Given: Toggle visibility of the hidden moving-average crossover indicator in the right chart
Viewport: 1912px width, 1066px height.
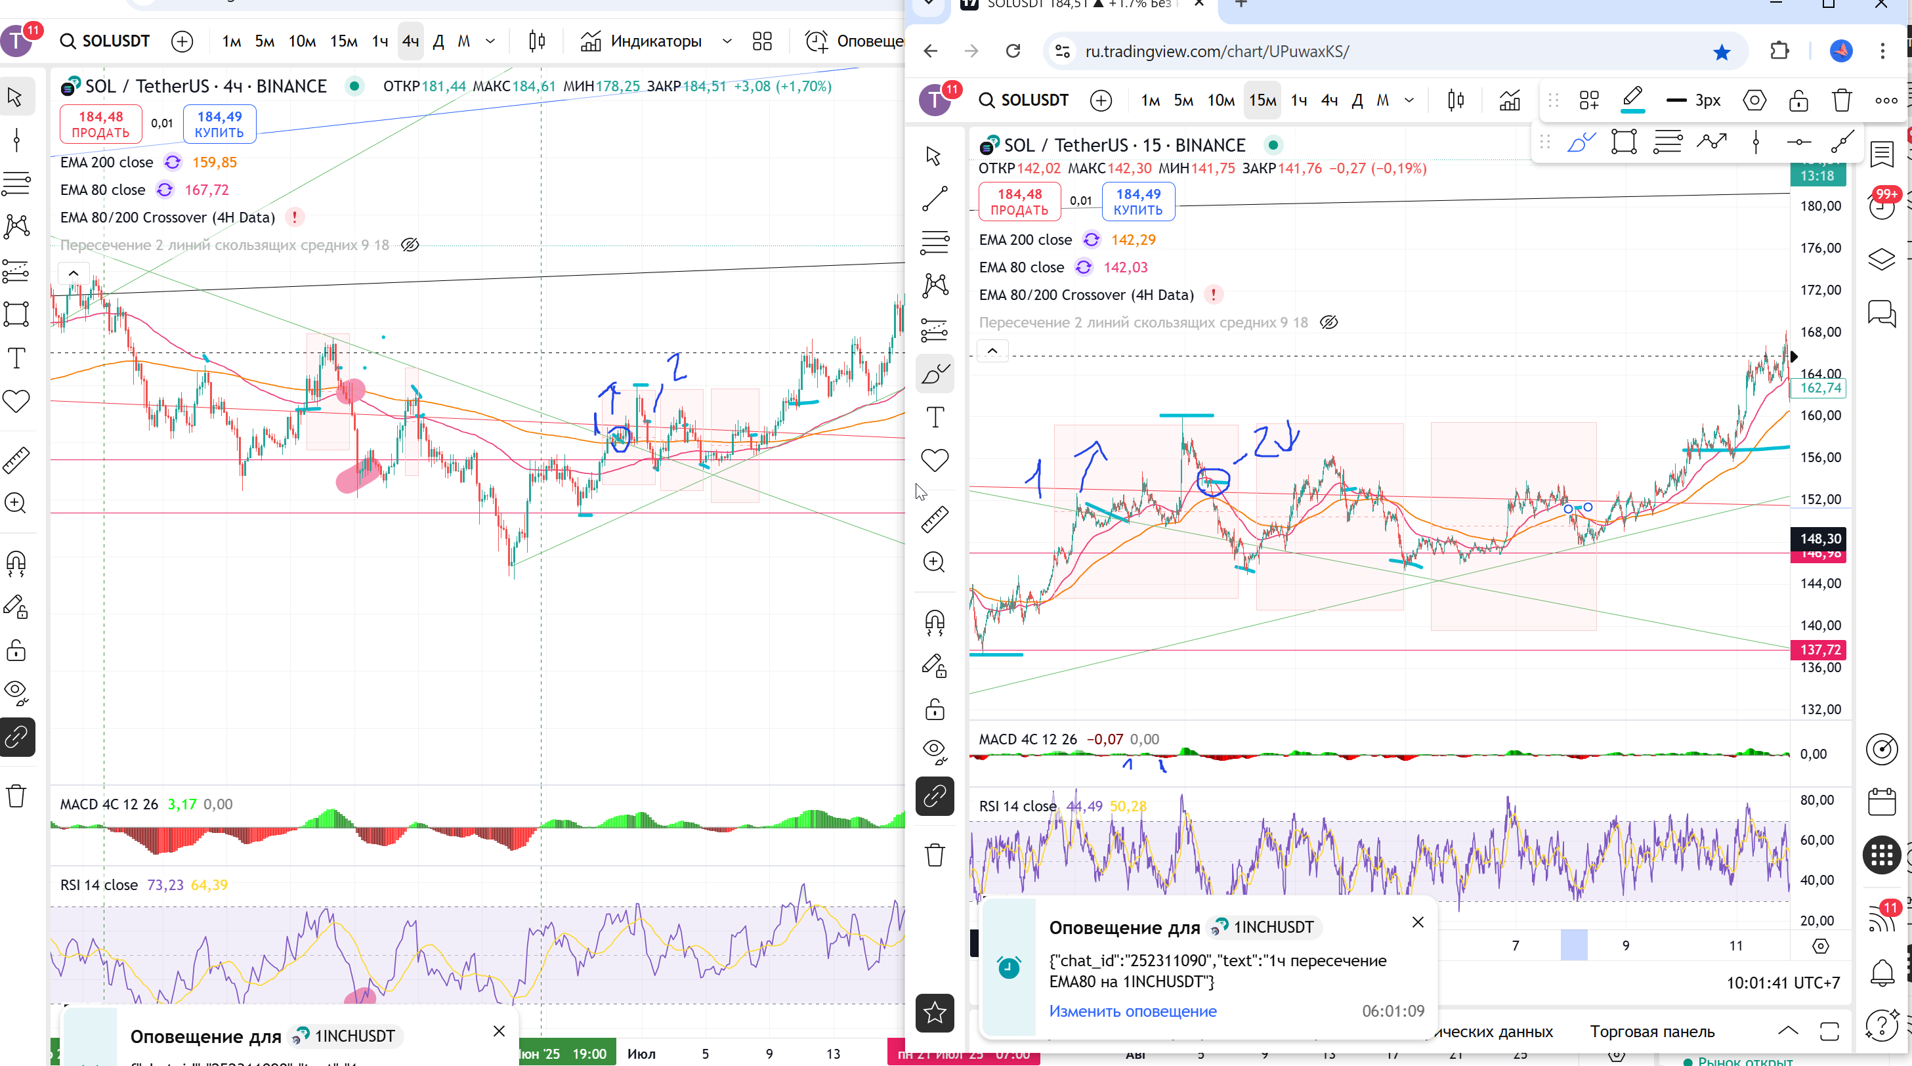Looking at the screenshot, I should pyautogui.click(x=1328, y=322).
